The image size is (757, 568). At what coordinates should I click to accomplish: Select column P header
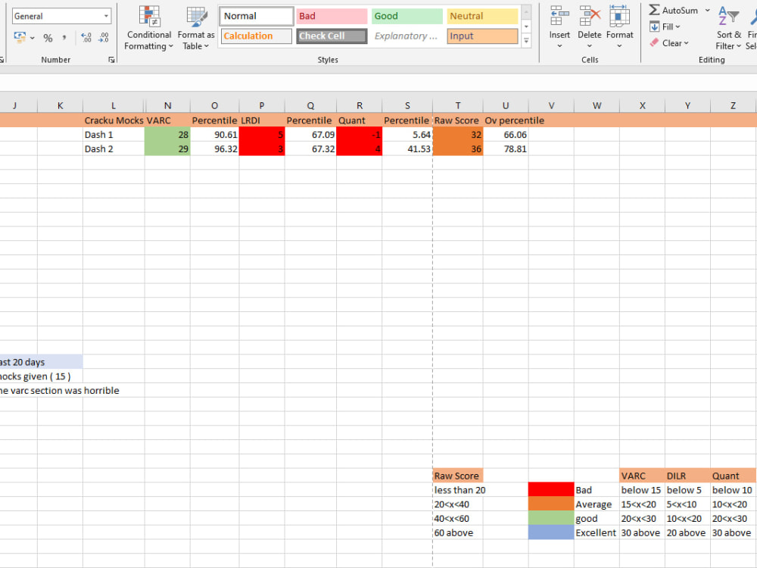point(262,105)
